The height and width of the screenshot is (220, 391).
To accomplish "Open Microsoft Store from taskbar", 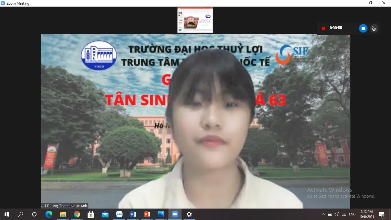I will 91,214.
